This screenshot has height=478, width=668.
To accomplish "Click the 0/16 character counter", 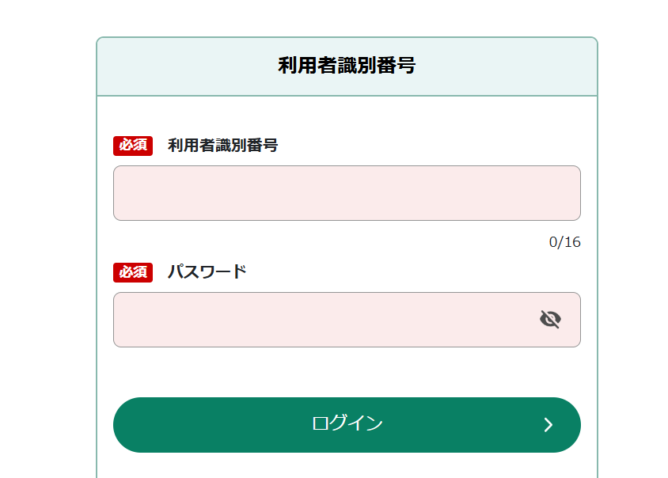I will tap(564, 242).
